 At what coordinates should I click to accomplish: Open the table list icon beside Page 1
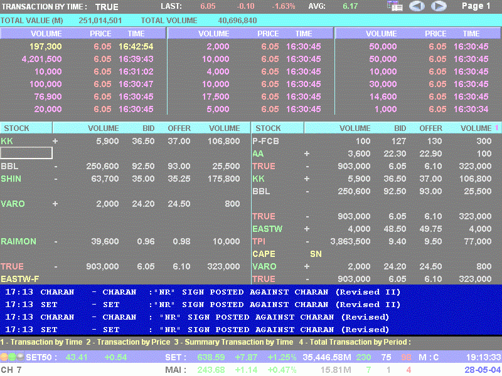pyautogui.click(x=395, y=6)
